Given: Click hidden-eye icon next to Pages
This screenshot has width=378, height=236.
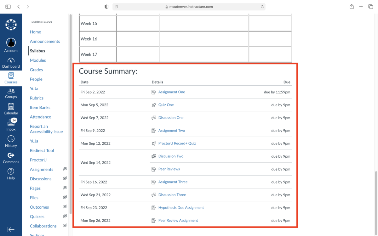Looking at the screenshot, I should pyautogui.click(x=65, y=188).
